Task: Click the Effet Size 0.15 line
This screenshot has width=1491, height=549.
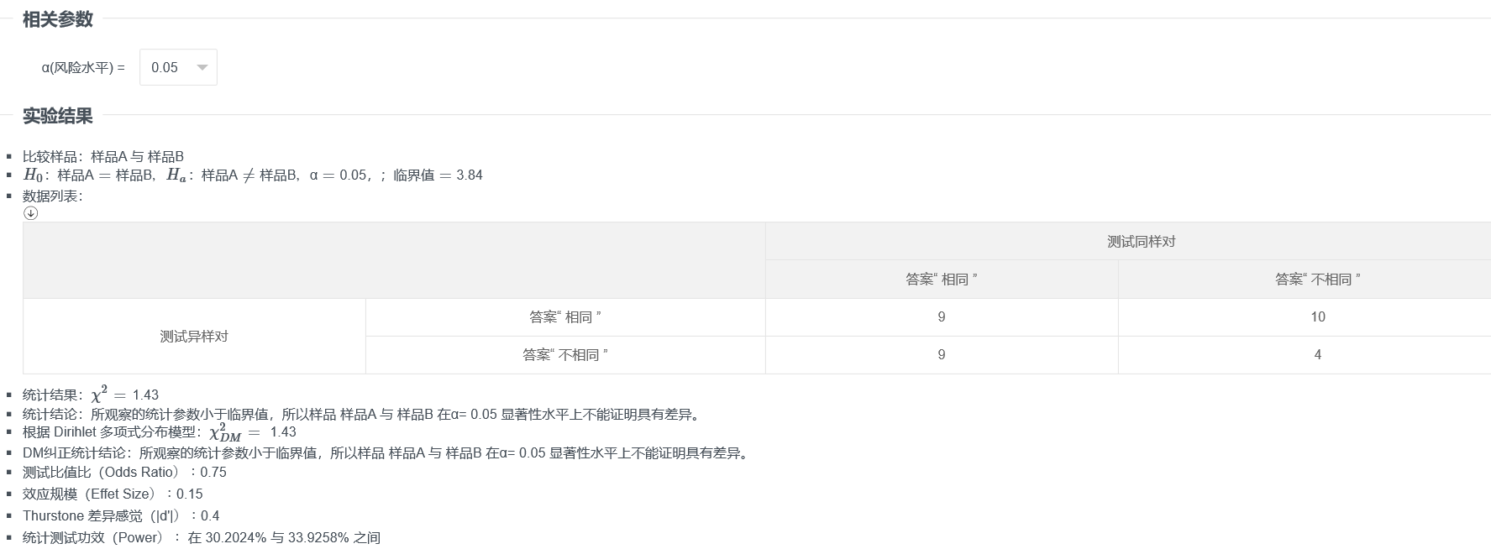Action: (113, 494)
